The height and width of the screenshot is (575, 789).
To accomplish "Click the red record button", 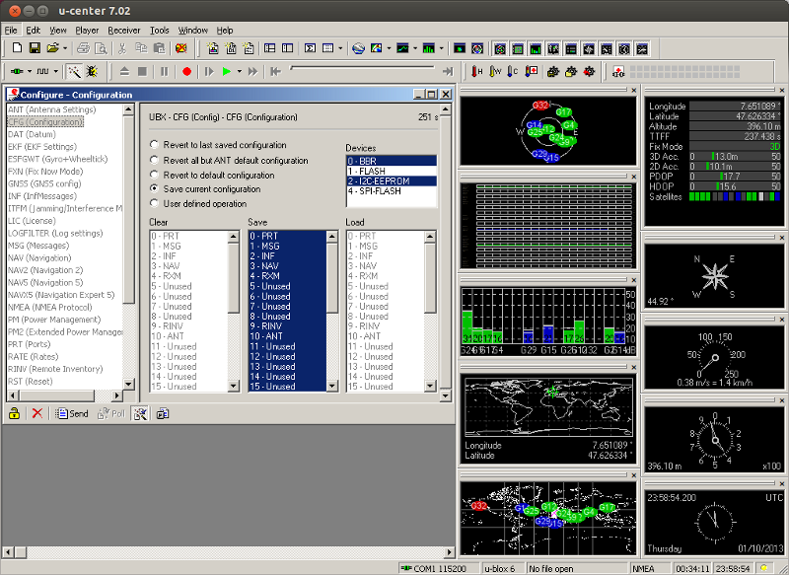I will (x=186, y=72).
